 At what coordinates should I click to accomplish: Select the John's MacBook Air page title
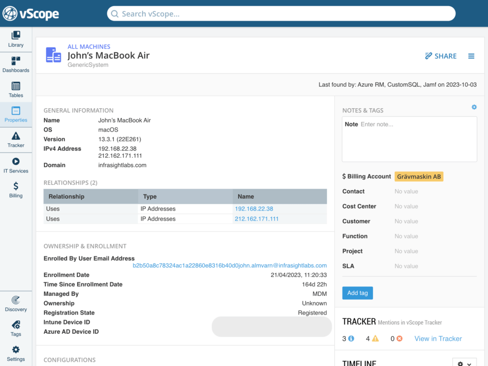109,55
